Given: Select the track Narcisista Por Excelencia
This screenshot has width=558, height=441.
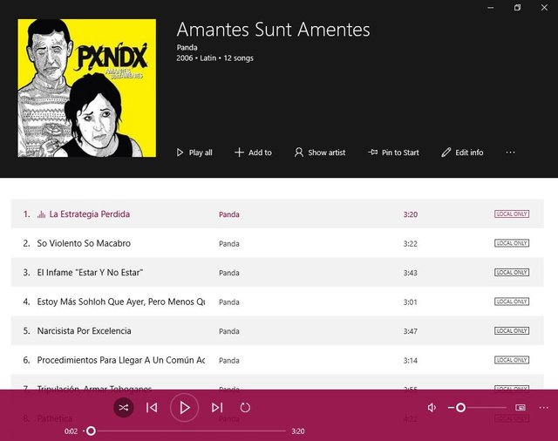Looking at the screenshot, I should [277, 331].
